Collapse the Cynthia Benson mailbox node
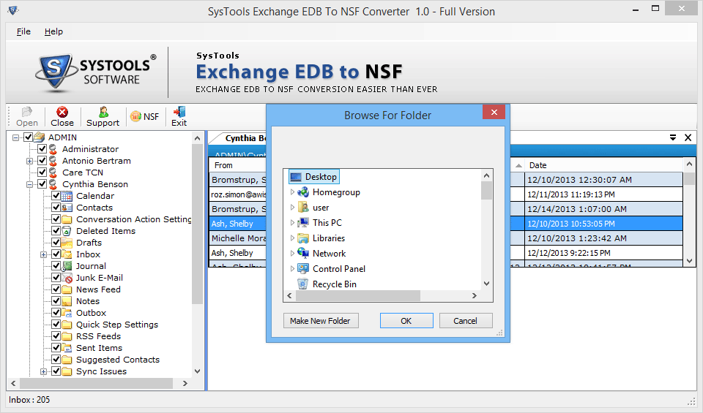Viewport: 703px width, 413px height. [x=29, y=184]
